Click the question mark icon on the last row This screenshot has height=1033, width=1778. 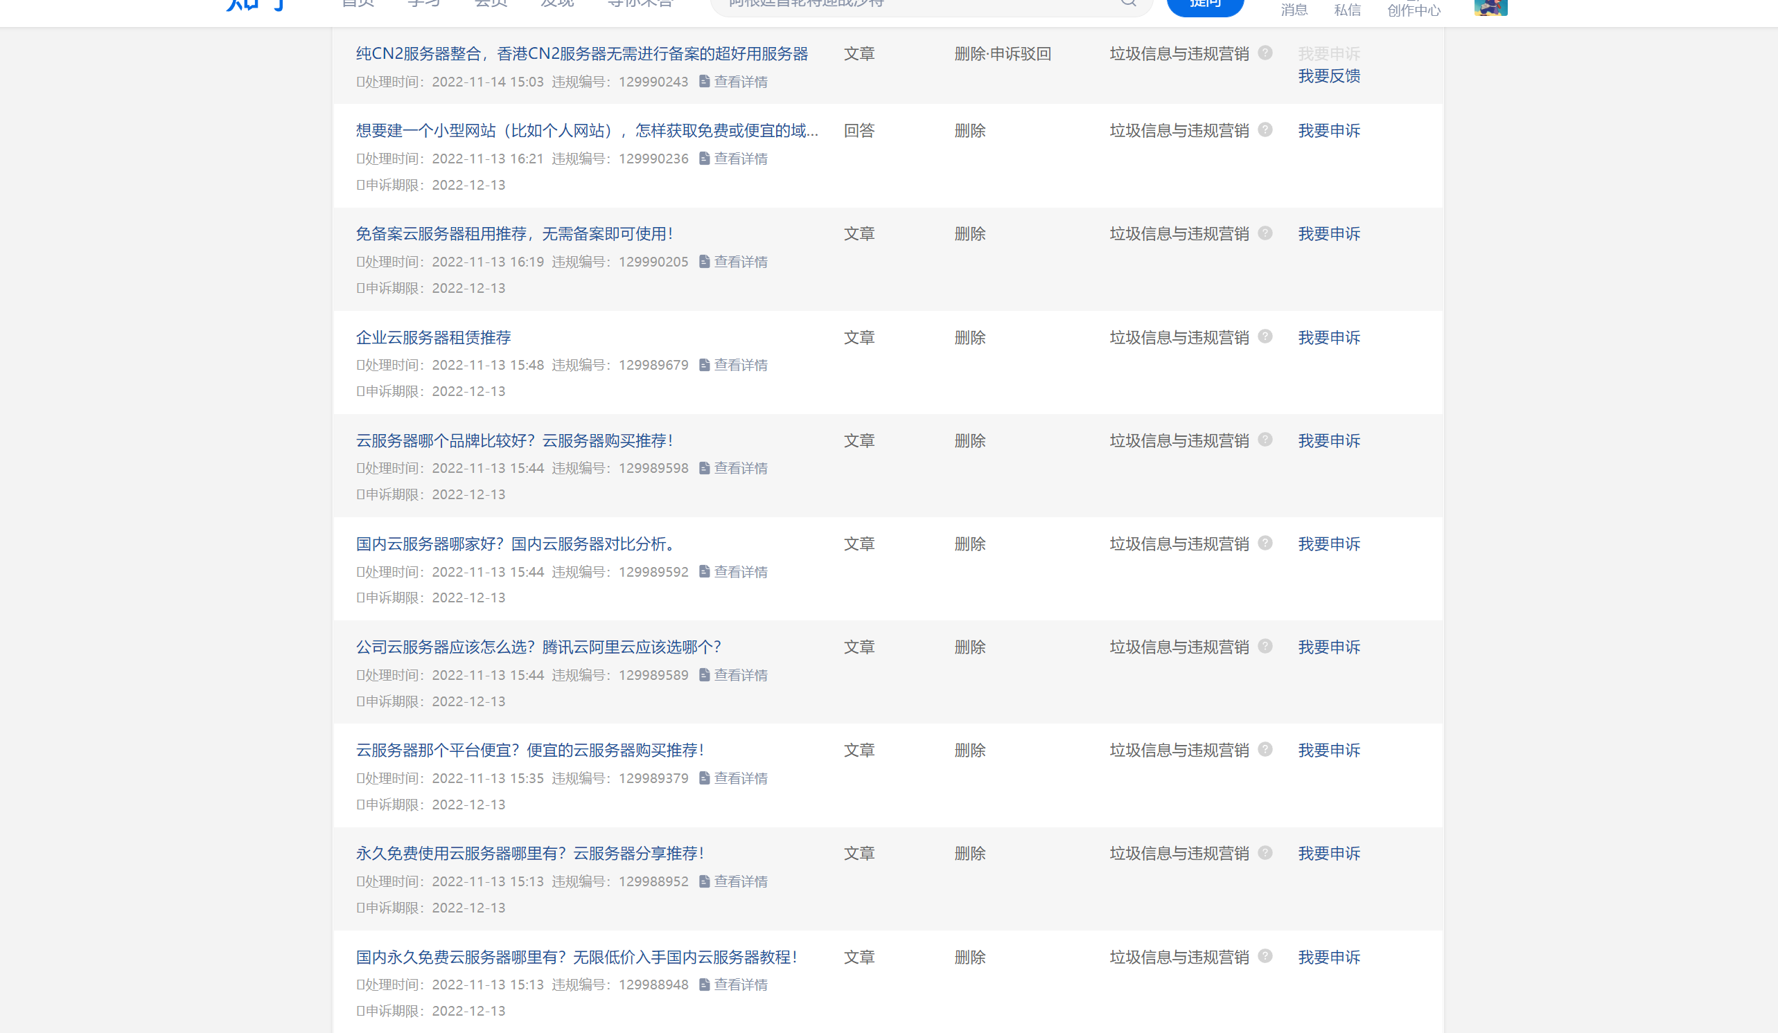[1266, 957]
